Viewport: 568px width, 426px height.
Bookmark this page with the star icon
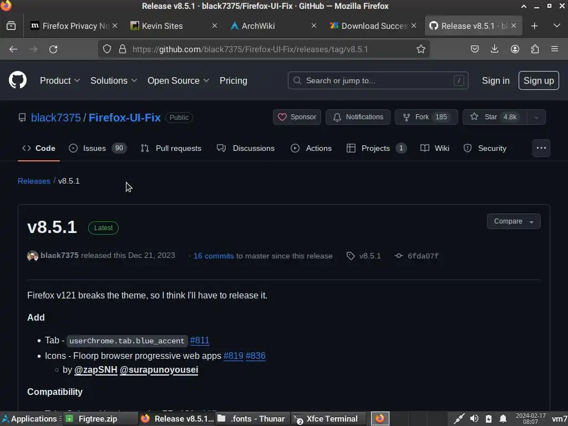420,49
